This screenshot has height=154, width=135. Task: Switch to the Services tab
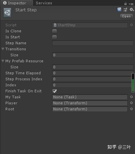point(44,3)
